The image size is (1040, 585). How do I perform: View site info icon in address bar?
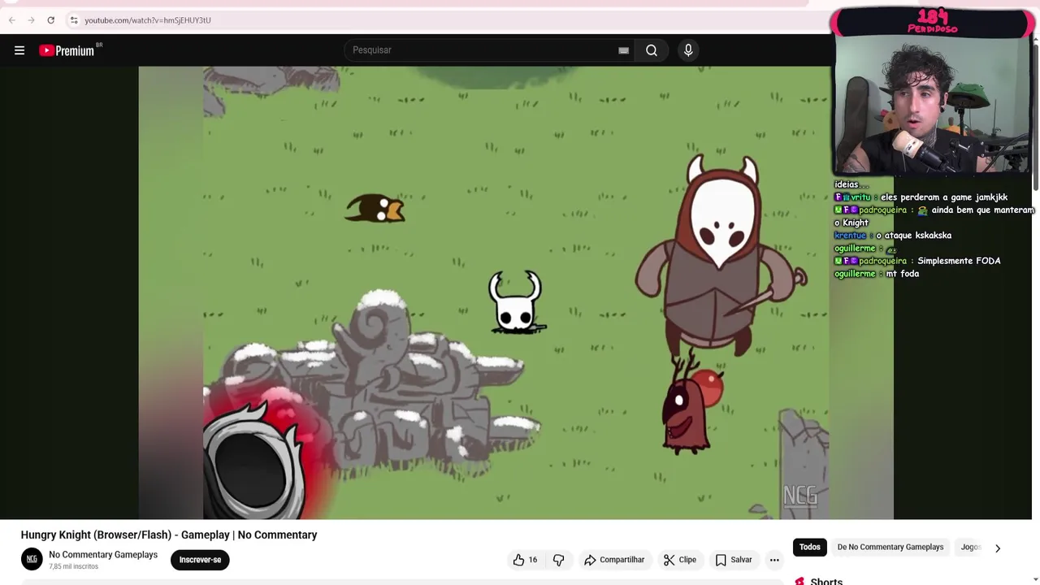[x=73, y=19]
